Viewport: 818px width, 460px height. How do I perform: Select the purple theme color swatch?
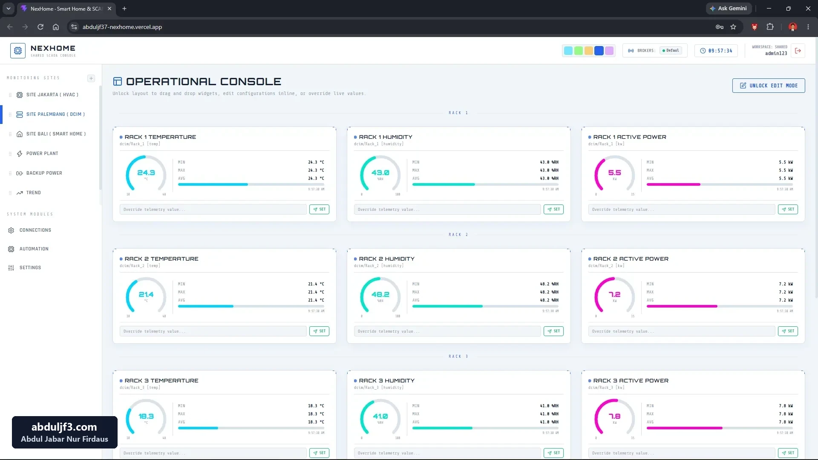point(609,51)
